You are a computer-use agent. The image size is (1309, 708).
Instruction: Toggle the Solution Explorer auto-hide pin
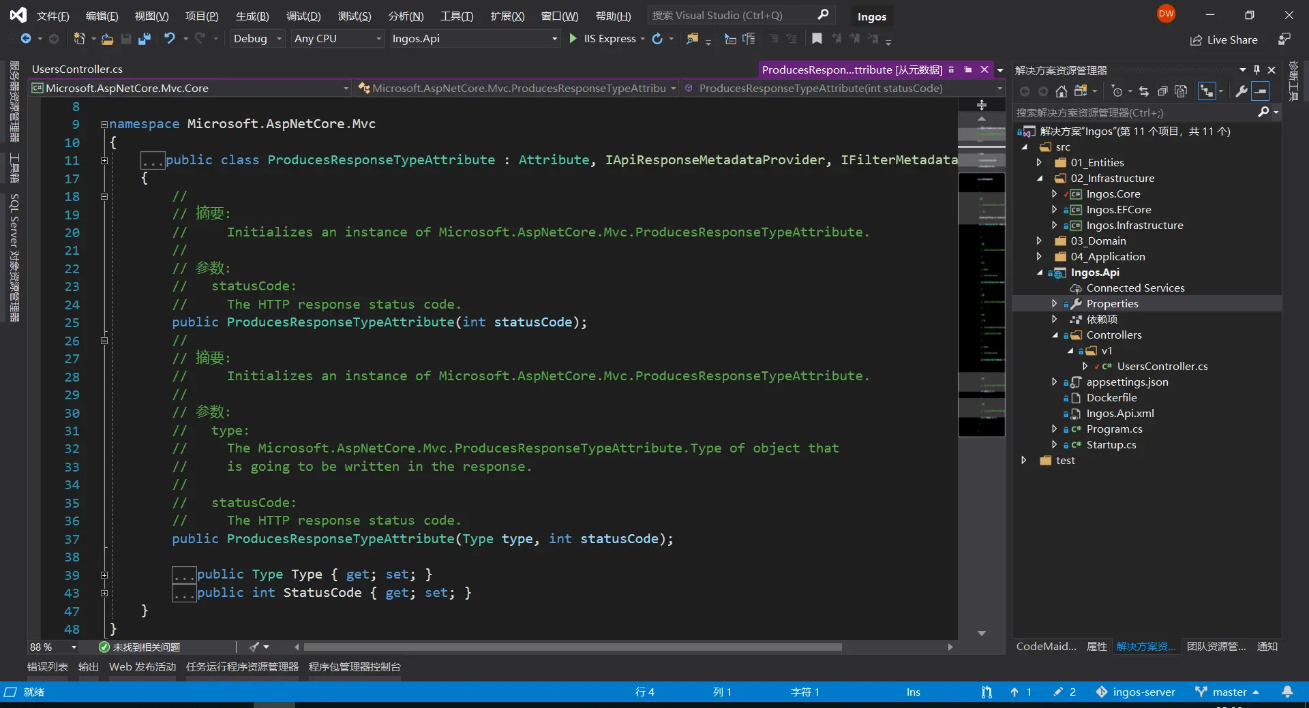tap(1257, 70)
